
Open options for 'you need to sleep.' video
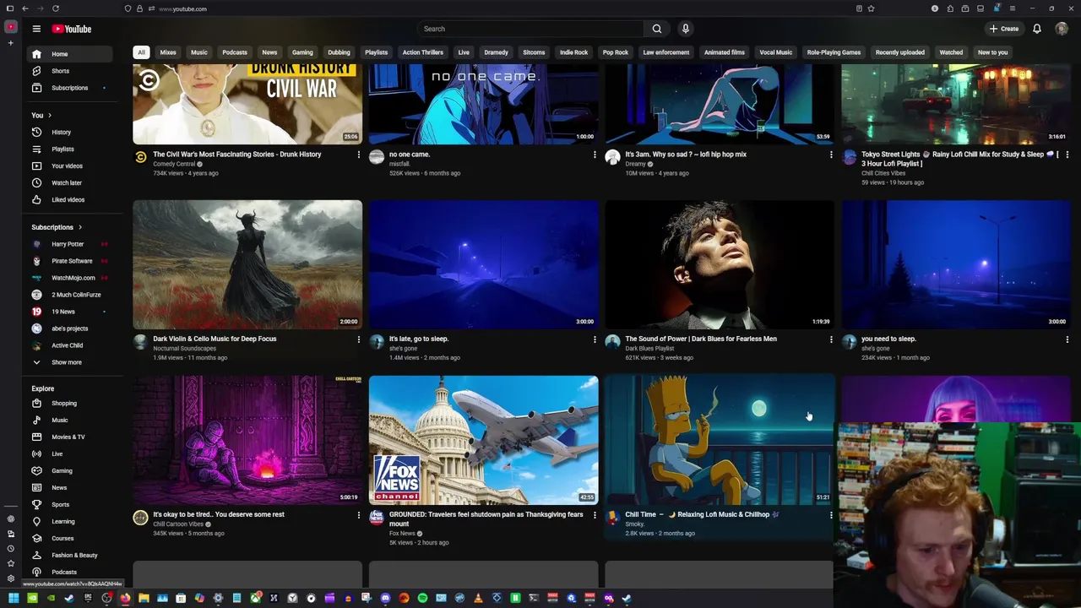tap(1067, 339)
